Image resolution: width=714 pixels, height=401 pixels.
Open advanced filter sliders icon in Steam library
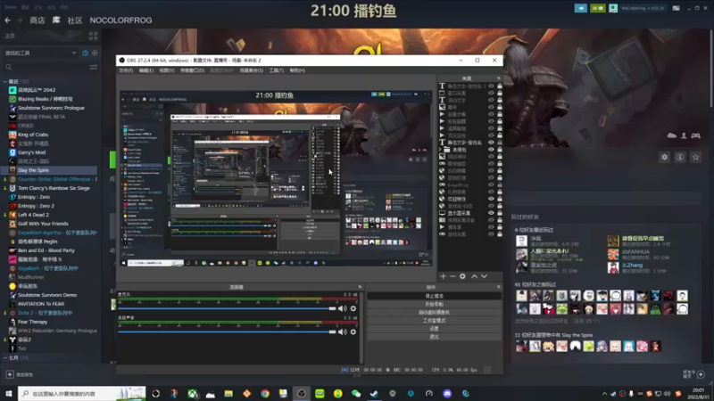(x=94, y=68)
